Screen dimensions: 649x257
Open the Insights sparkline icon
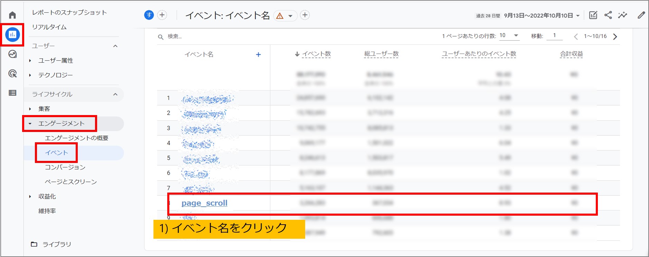623,15
